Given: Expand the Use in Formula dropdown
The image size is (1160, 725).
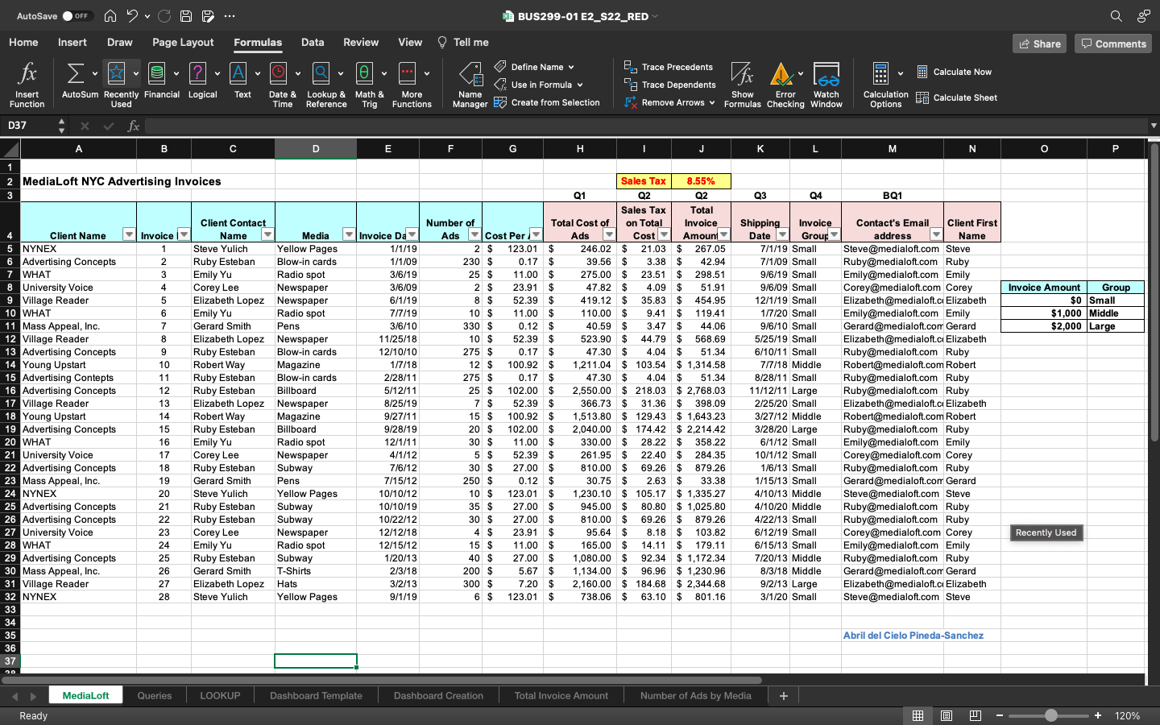Looking at the screenshot, I should 579,85.
